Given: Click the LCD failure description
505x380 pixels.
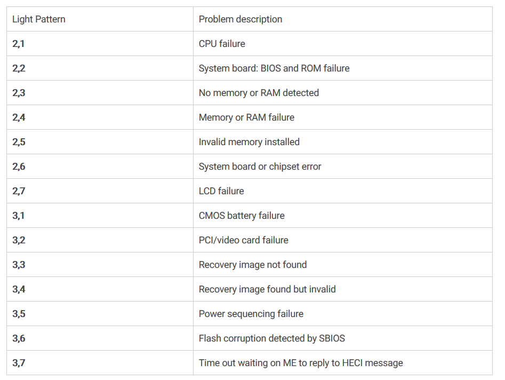Looking at the screenshot, I should pos(221,191).
